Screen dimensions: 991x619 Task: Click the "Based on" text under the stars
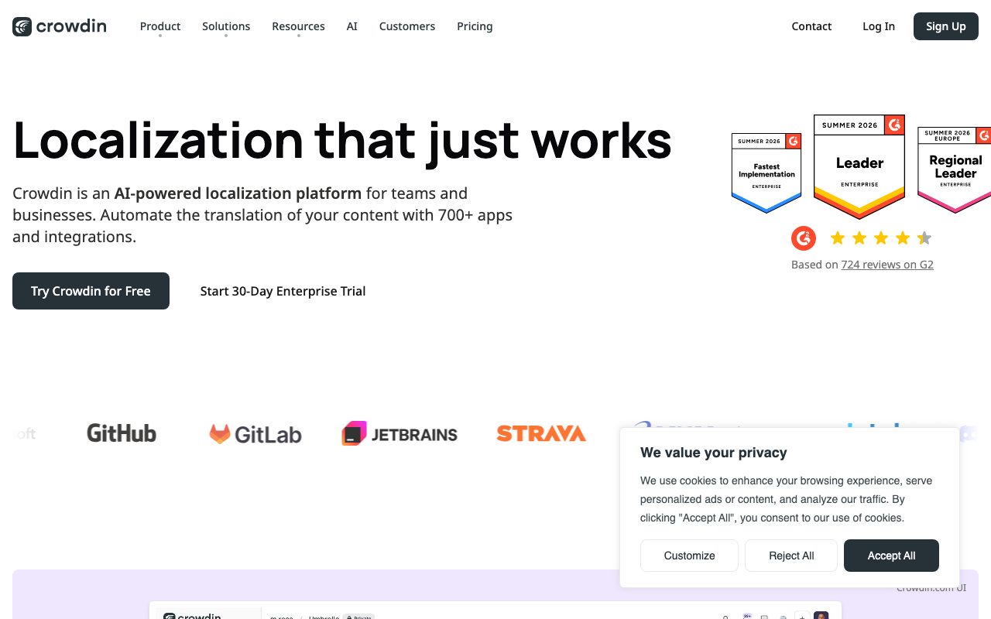814,265
